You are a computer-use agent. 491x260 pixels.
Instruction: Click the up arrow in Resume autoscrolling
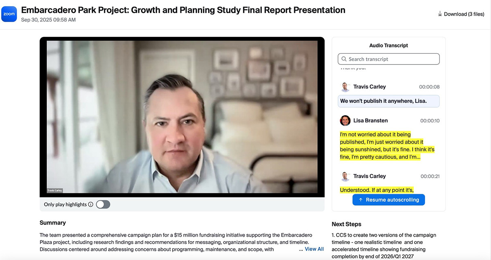pyautogui.click(x=360, y=200)
